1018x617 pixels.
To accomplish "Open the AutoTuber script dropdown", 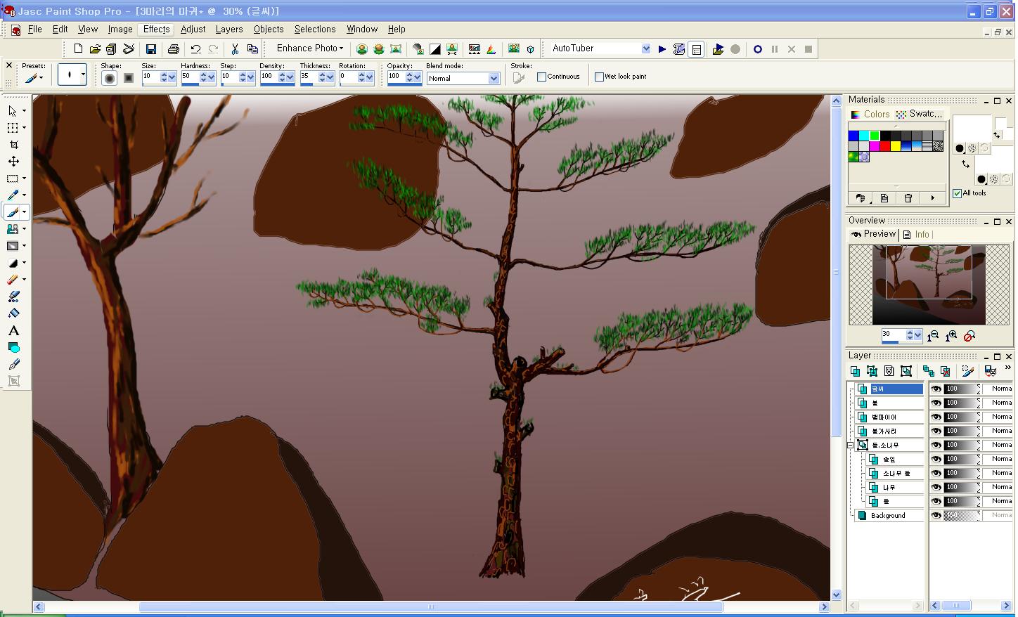I will 645,49.
